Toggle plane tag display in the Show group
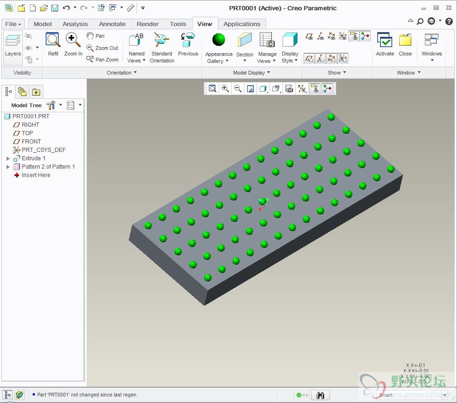The height and width of the screenshot is (403, 457). (x=309, y=58)
